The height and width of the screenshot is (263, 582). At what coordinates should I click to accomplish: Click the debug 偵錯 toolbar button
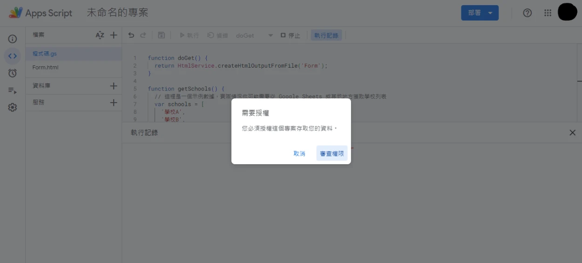pos(217,35)
